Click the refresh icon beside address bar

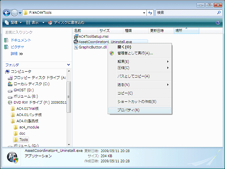pyautogui.click(x=150, y=13)
